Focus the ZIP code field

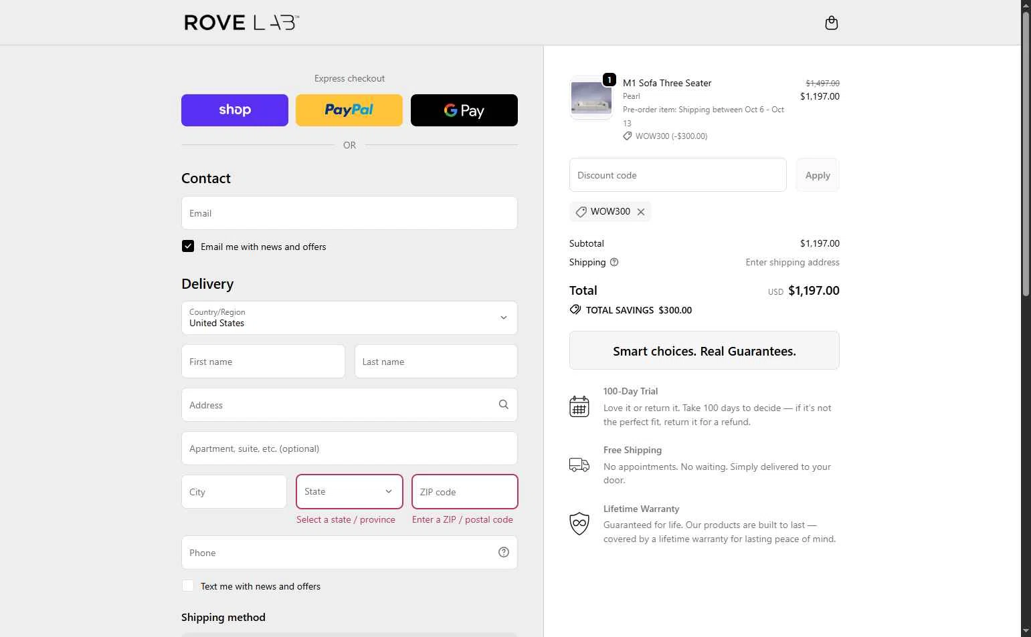point(465,491)
